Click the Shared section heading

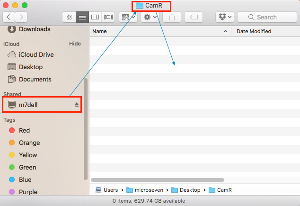(12, 94)
